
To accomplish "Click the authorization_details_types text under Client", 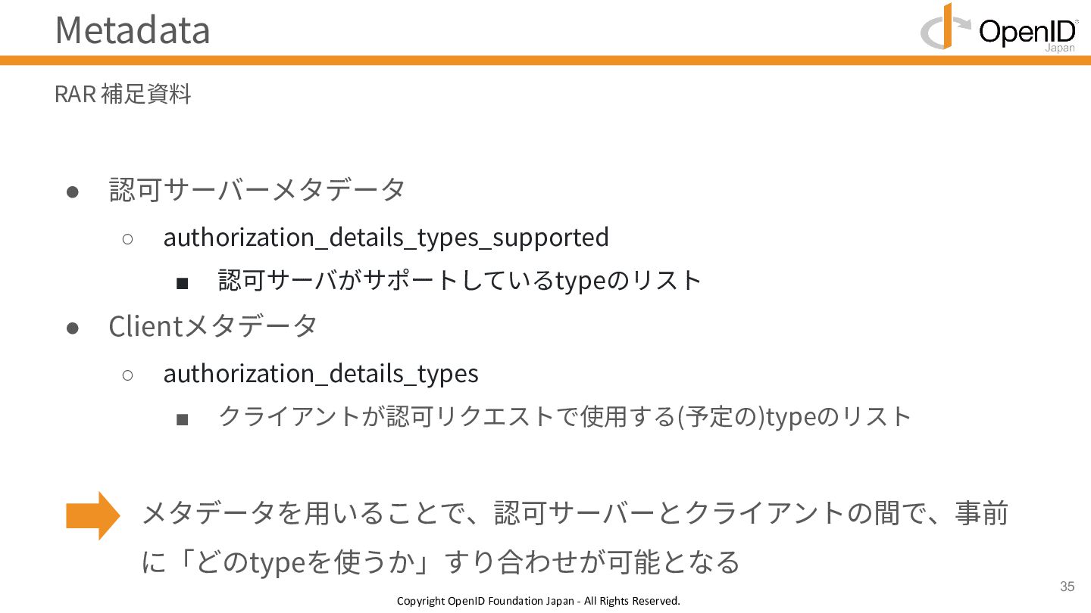I will [320, 374].
